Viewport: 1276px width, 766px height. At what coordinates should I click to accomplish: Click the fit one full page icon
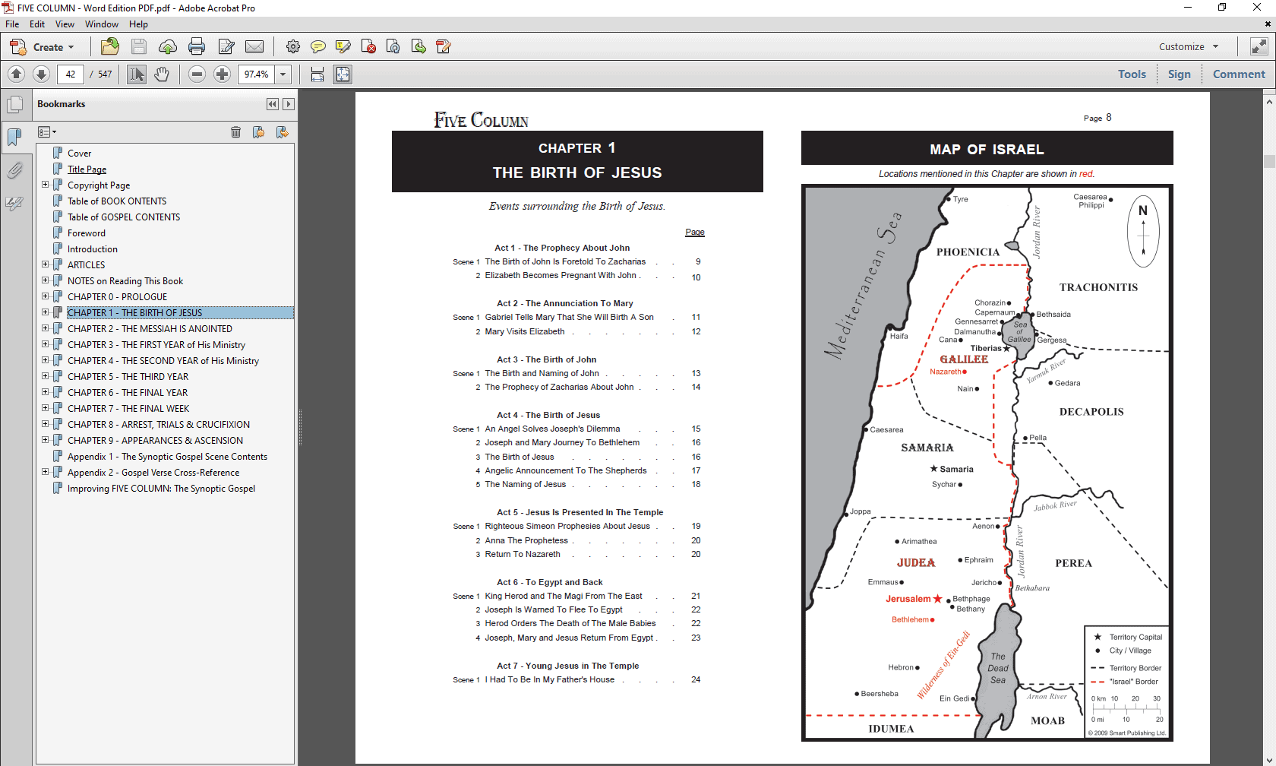point(343,74)
